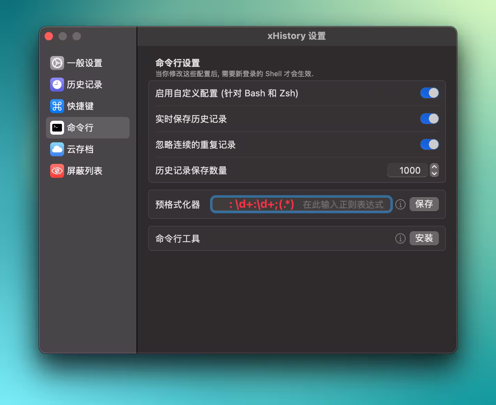
Task: Click the gear icon for 一般设置
Action: click(57, 63)
